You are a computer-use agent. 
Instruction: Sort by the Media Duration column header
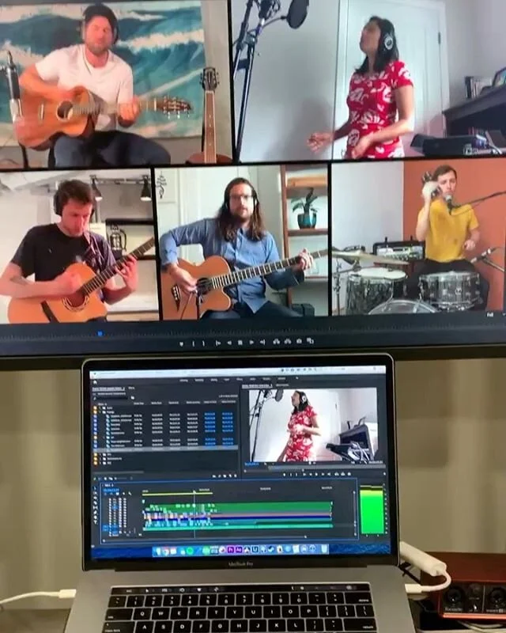[x=193, y=403]
